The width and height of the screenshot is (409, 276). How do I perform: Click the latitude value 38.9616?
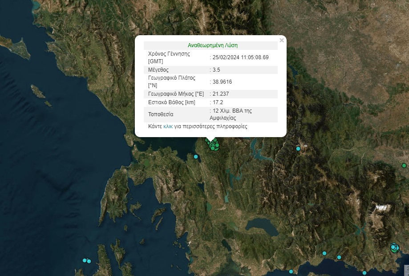222,82
